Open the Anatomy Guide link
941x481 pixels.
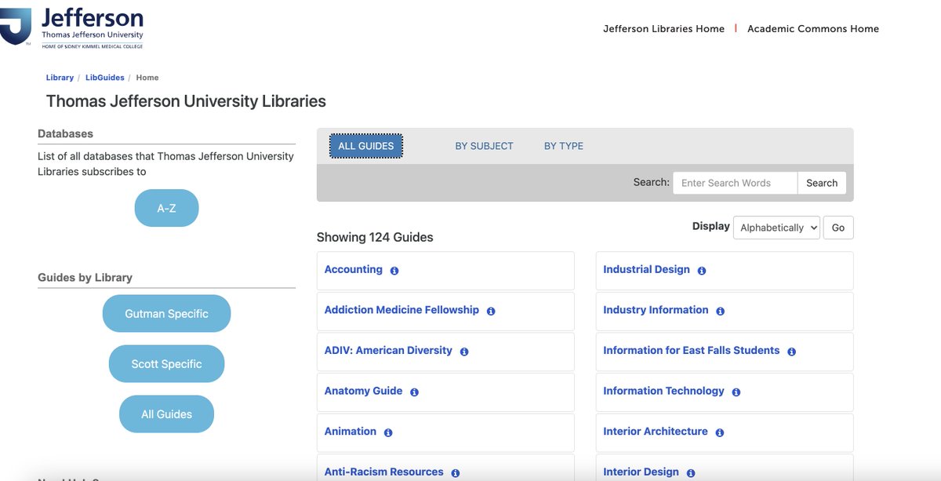click(x=363, y=391)
